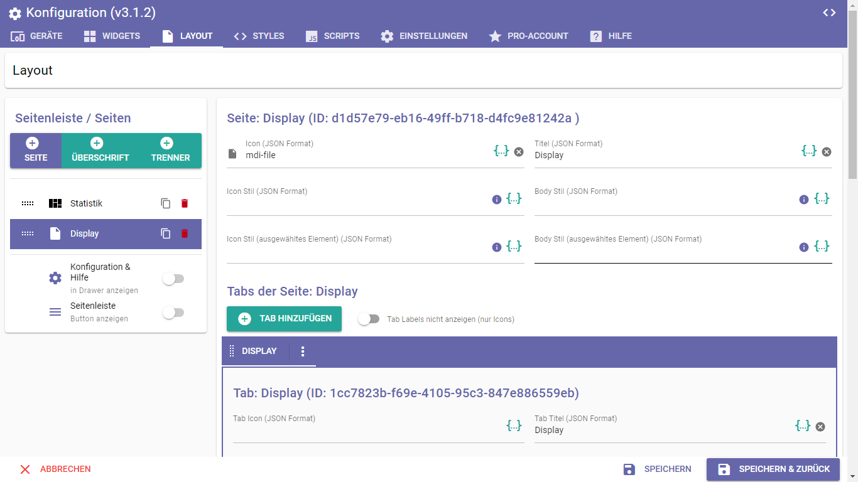Open JSON editor for Tab Icon

coord(514,426)
